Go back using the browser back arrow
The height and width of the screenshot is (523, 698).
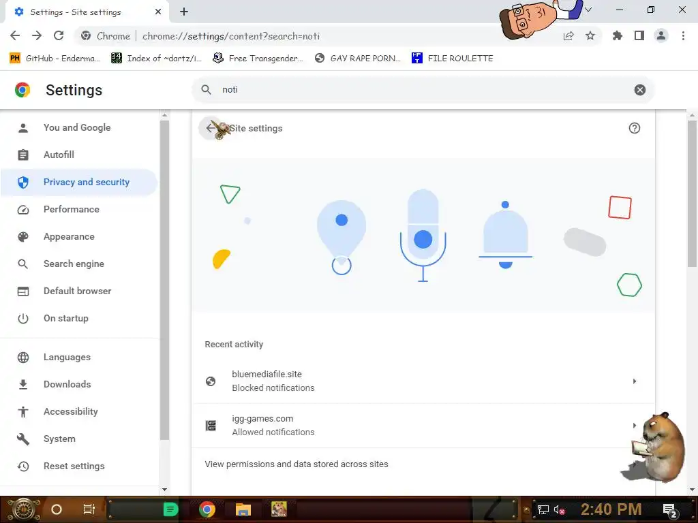click(x=15, y=35)
